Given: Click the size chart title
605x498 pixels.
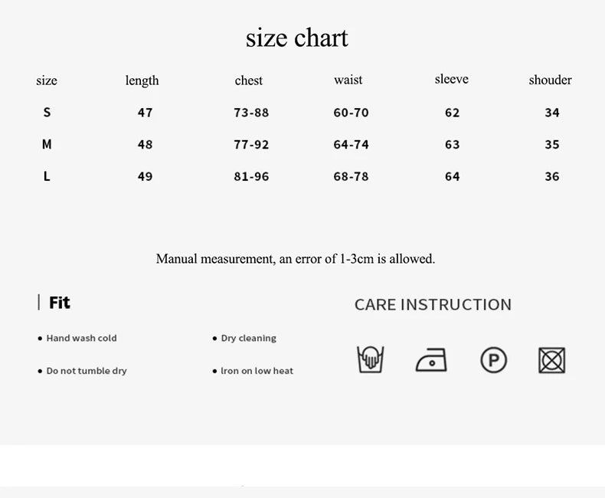Looking at the screenshot, I should point(297,38).
